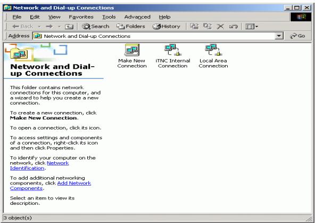
Task: Click the Windows logo throbber
Action: pos(301,17)
